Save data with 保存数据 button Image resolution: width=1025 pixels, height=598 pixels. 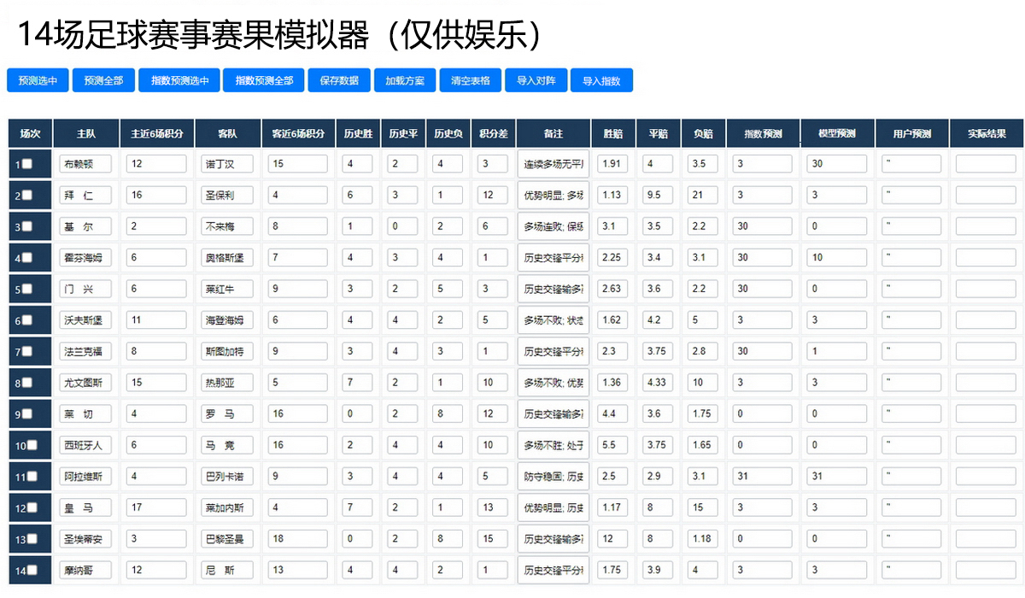(339, 80)
